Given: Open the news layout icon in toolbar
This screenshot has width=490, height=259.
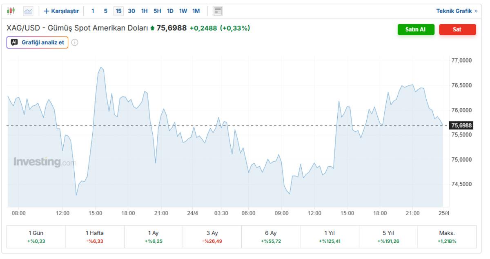Looking at the screenshot, I should [x=218, y=11].
